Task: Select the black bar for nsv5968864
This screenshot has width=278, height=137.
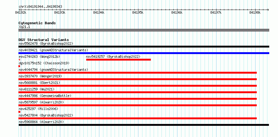Action: click(144, 125)
